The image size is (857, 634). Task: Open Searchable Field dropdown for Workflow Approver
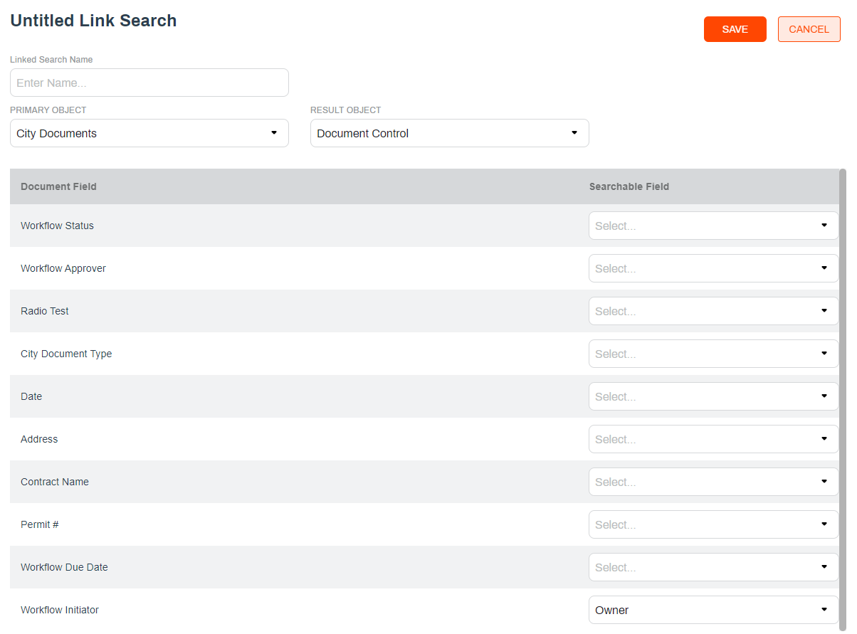[714, 268]
